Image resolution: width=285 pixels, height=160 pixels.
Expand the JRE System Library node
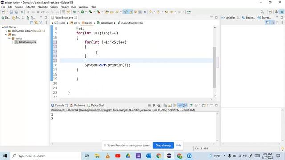click(x=6, y=31)
